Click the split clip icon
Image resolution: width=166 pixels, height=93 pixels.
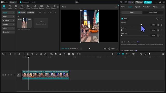[x=19, y=54]
